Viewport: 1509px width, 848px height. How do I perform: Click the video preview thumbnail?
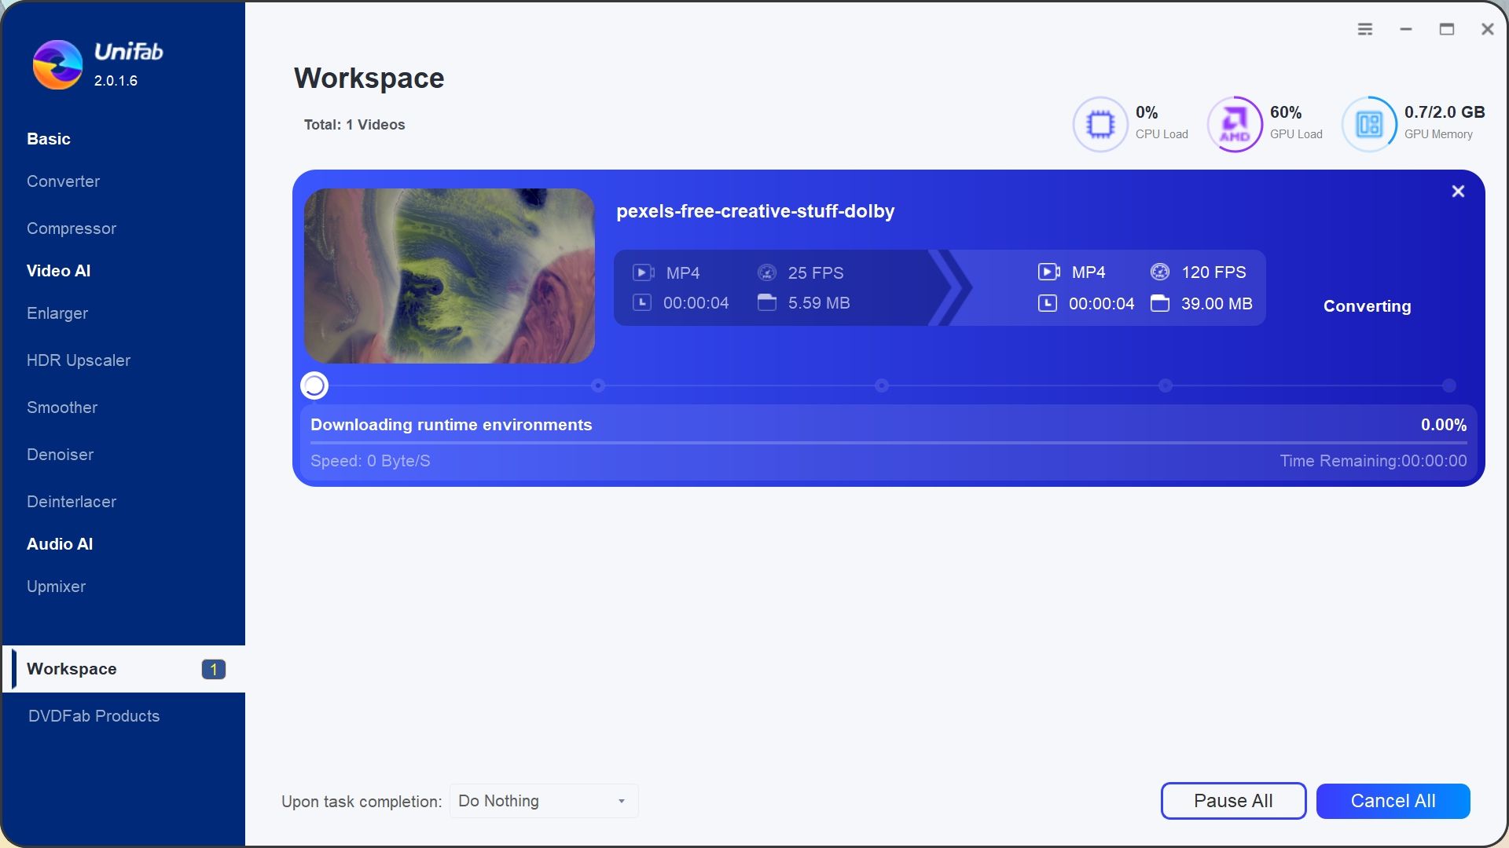(x=449, y=275)
